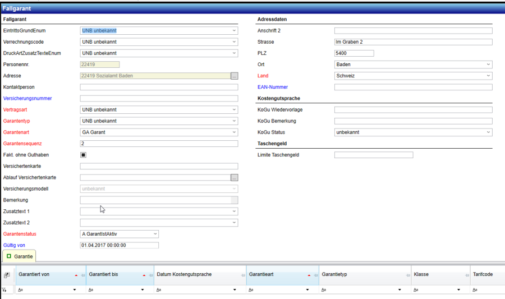Click the grid selector icon in table header
Image resolution: width=505 pixels, height=299 pixels.
coord(7,275)
